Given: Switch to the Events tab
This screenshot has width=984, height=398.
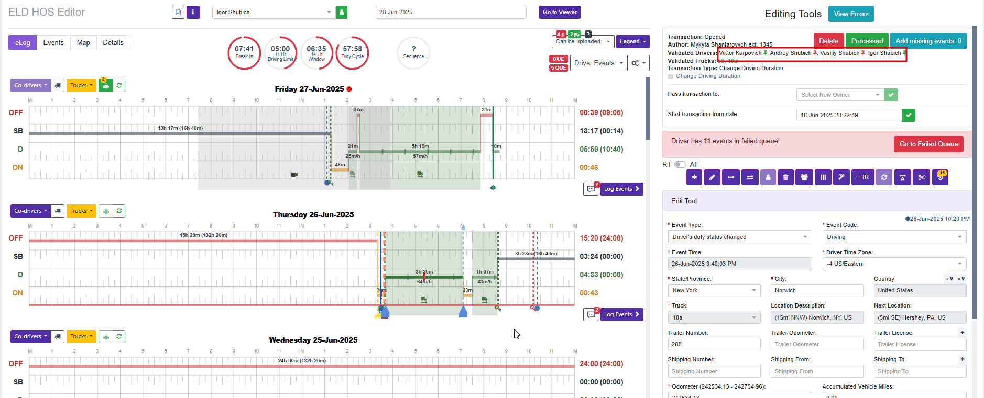Looking at the screenshot, I should 53,43.
